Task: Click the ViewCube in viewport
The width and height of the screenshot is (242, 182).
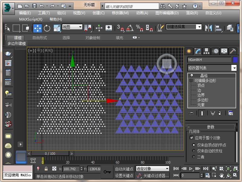Action: 167,64
